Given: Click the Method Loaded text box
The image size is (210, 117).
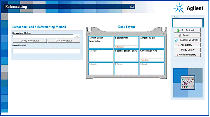Looking at the screenshot, I should 46,51.
